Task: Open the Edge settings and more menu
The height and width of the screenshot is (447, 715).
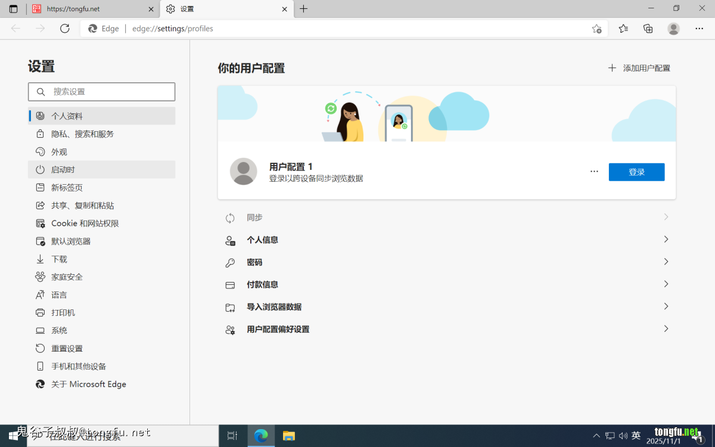Action: point(699,29)
